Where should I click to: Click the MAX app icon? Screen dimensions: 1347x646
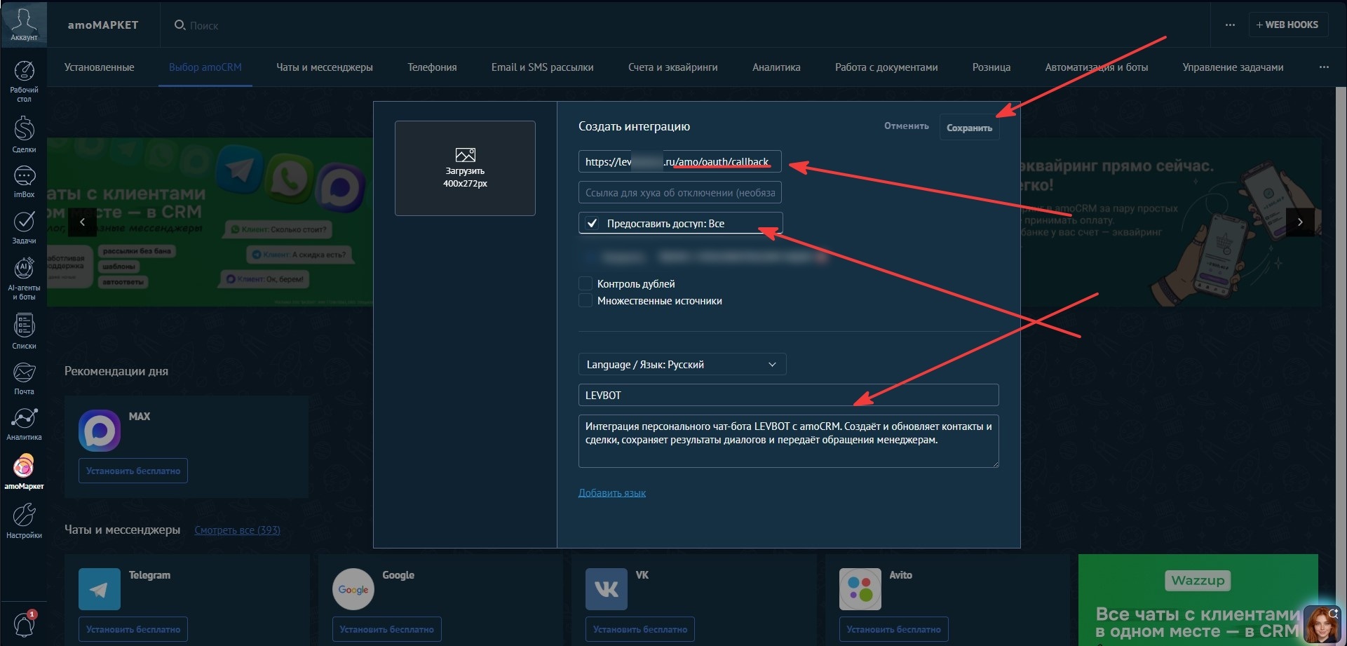point(100,430)
